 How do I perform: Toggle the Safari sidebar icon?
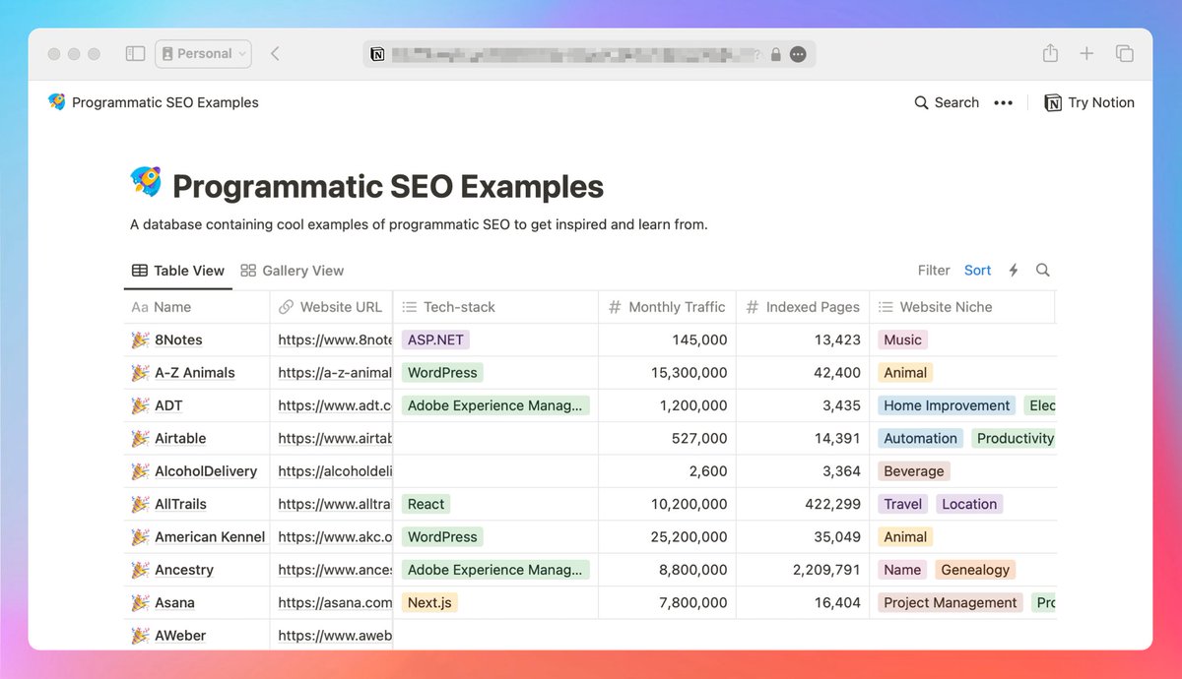point(136,54)
